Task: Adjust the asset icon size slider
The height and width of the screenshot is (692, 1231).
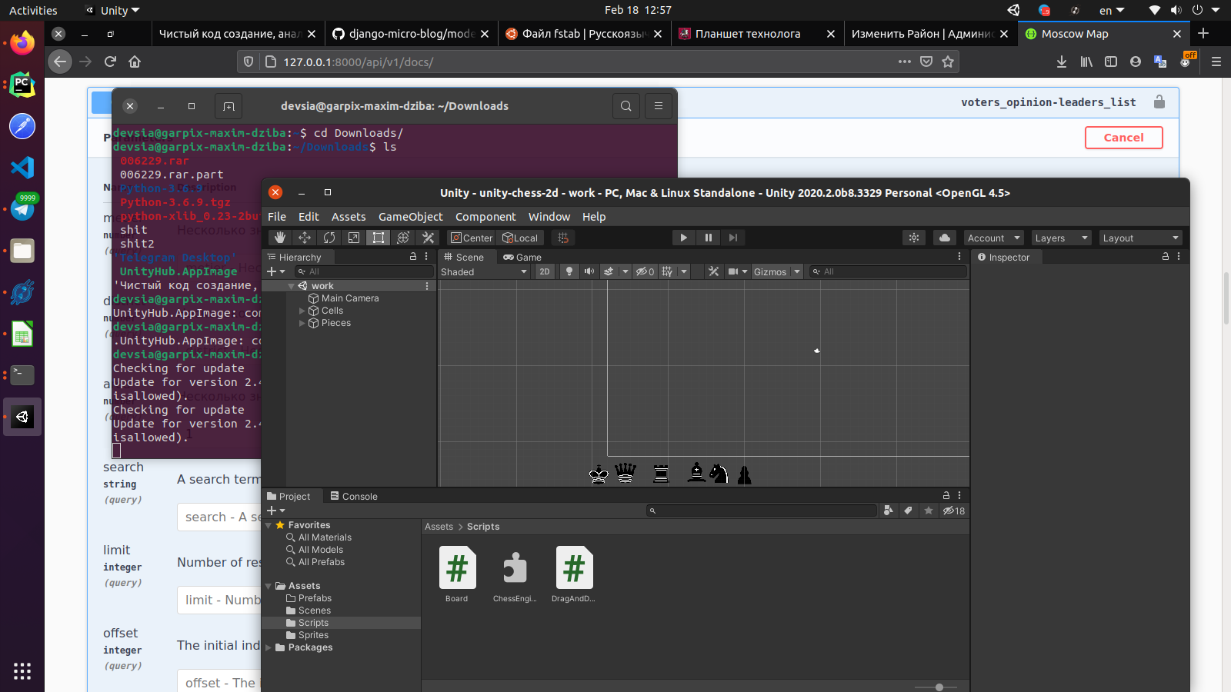Action: (939, 687)
